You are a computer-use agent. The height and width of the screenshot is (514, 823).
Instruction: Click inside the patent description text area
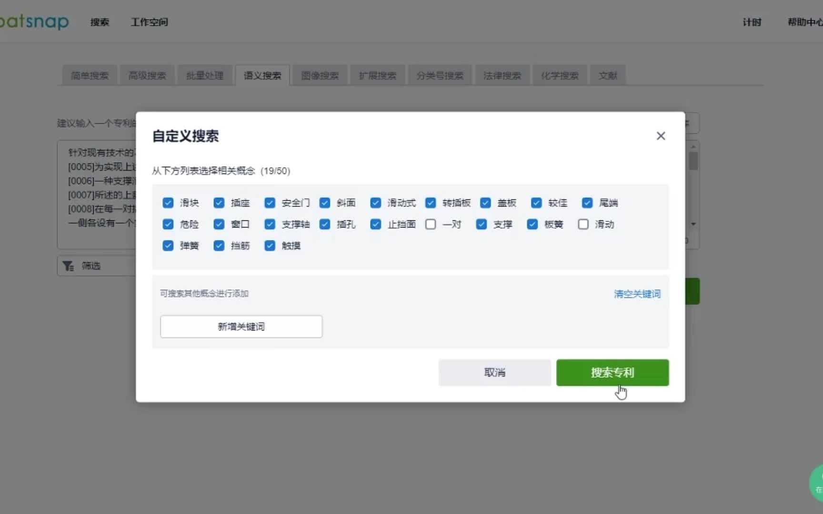[x=97, y=194]
